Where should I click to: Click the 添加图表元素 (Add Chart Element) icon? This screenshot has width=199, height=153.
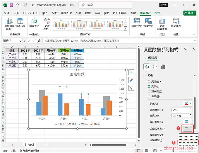(x=10, y=21)
